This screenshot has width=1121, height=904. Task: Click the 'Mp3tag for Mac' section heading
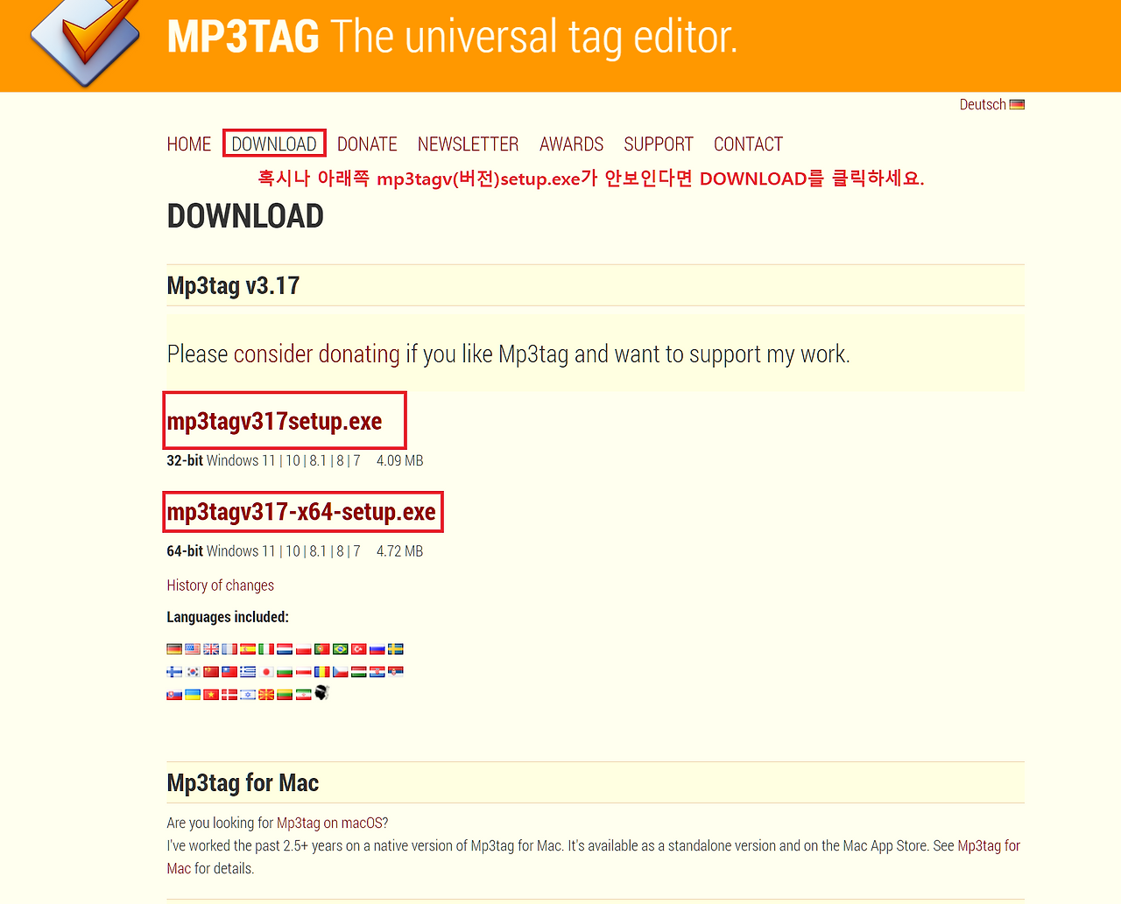click(x=243, y=782)
